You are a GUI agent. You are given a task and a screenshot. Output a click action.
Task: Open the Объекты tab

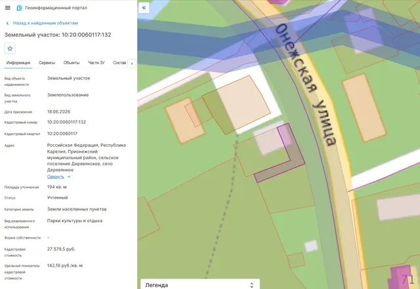point(72,63)
